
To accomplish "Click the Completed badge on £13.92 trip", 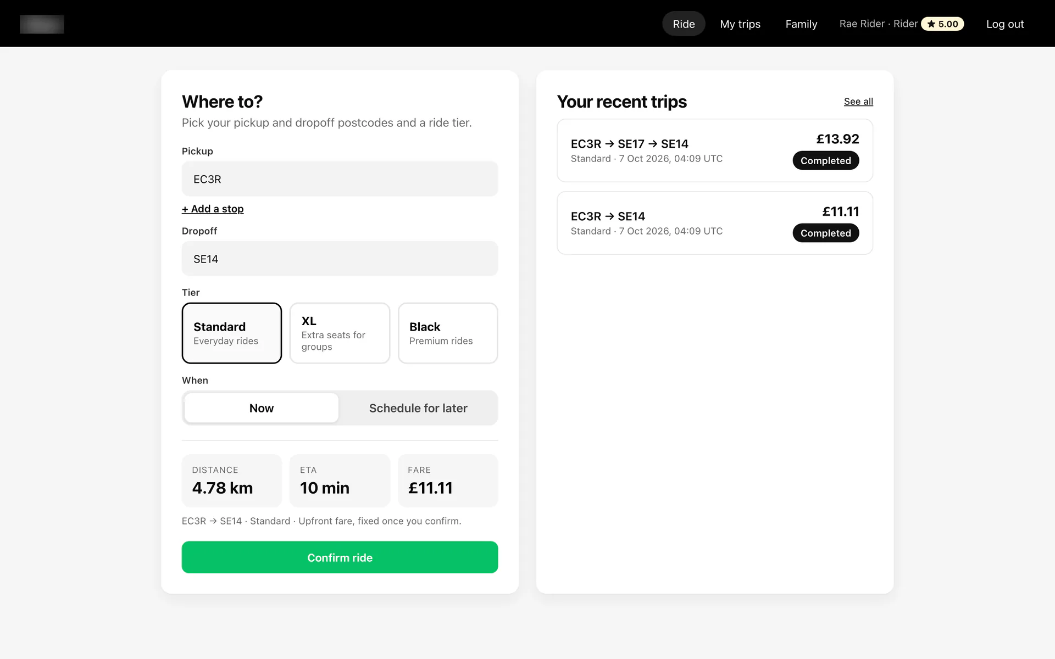I will tap(826, 160).
